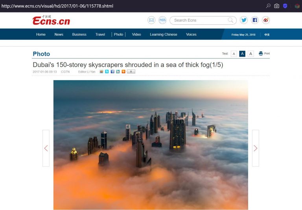Open the email envelope icon in header
The width and height of the screenshot is (302, 210).
pos(151,20)
